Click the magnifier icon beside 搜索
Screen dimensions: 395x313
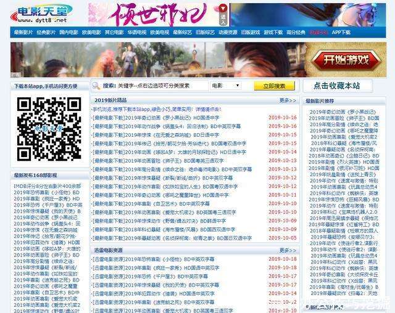point(96,86)
